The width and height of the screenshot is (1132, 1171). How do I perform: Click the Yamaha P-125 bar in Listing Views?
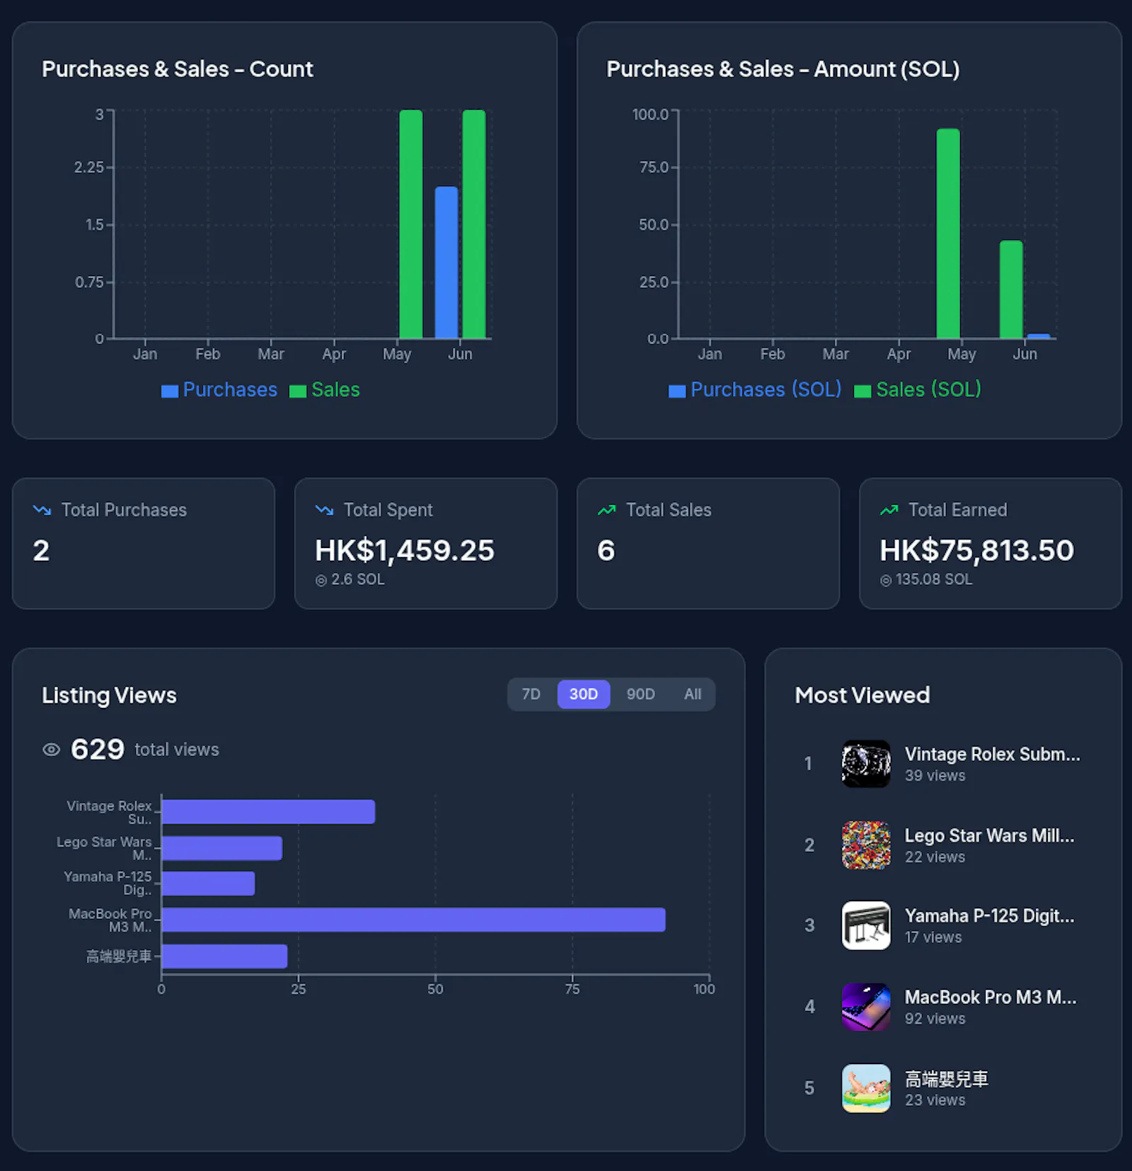point(208,884)
